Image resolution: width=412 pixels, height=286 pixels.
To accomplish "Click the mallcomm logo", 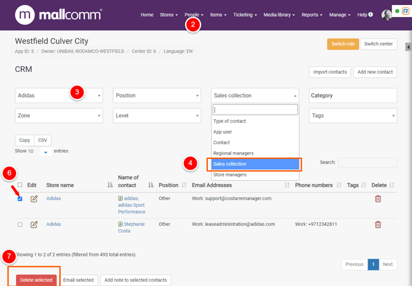I will 58,15.
